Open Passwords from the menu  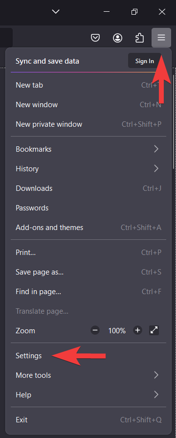[x=88, y=208]
